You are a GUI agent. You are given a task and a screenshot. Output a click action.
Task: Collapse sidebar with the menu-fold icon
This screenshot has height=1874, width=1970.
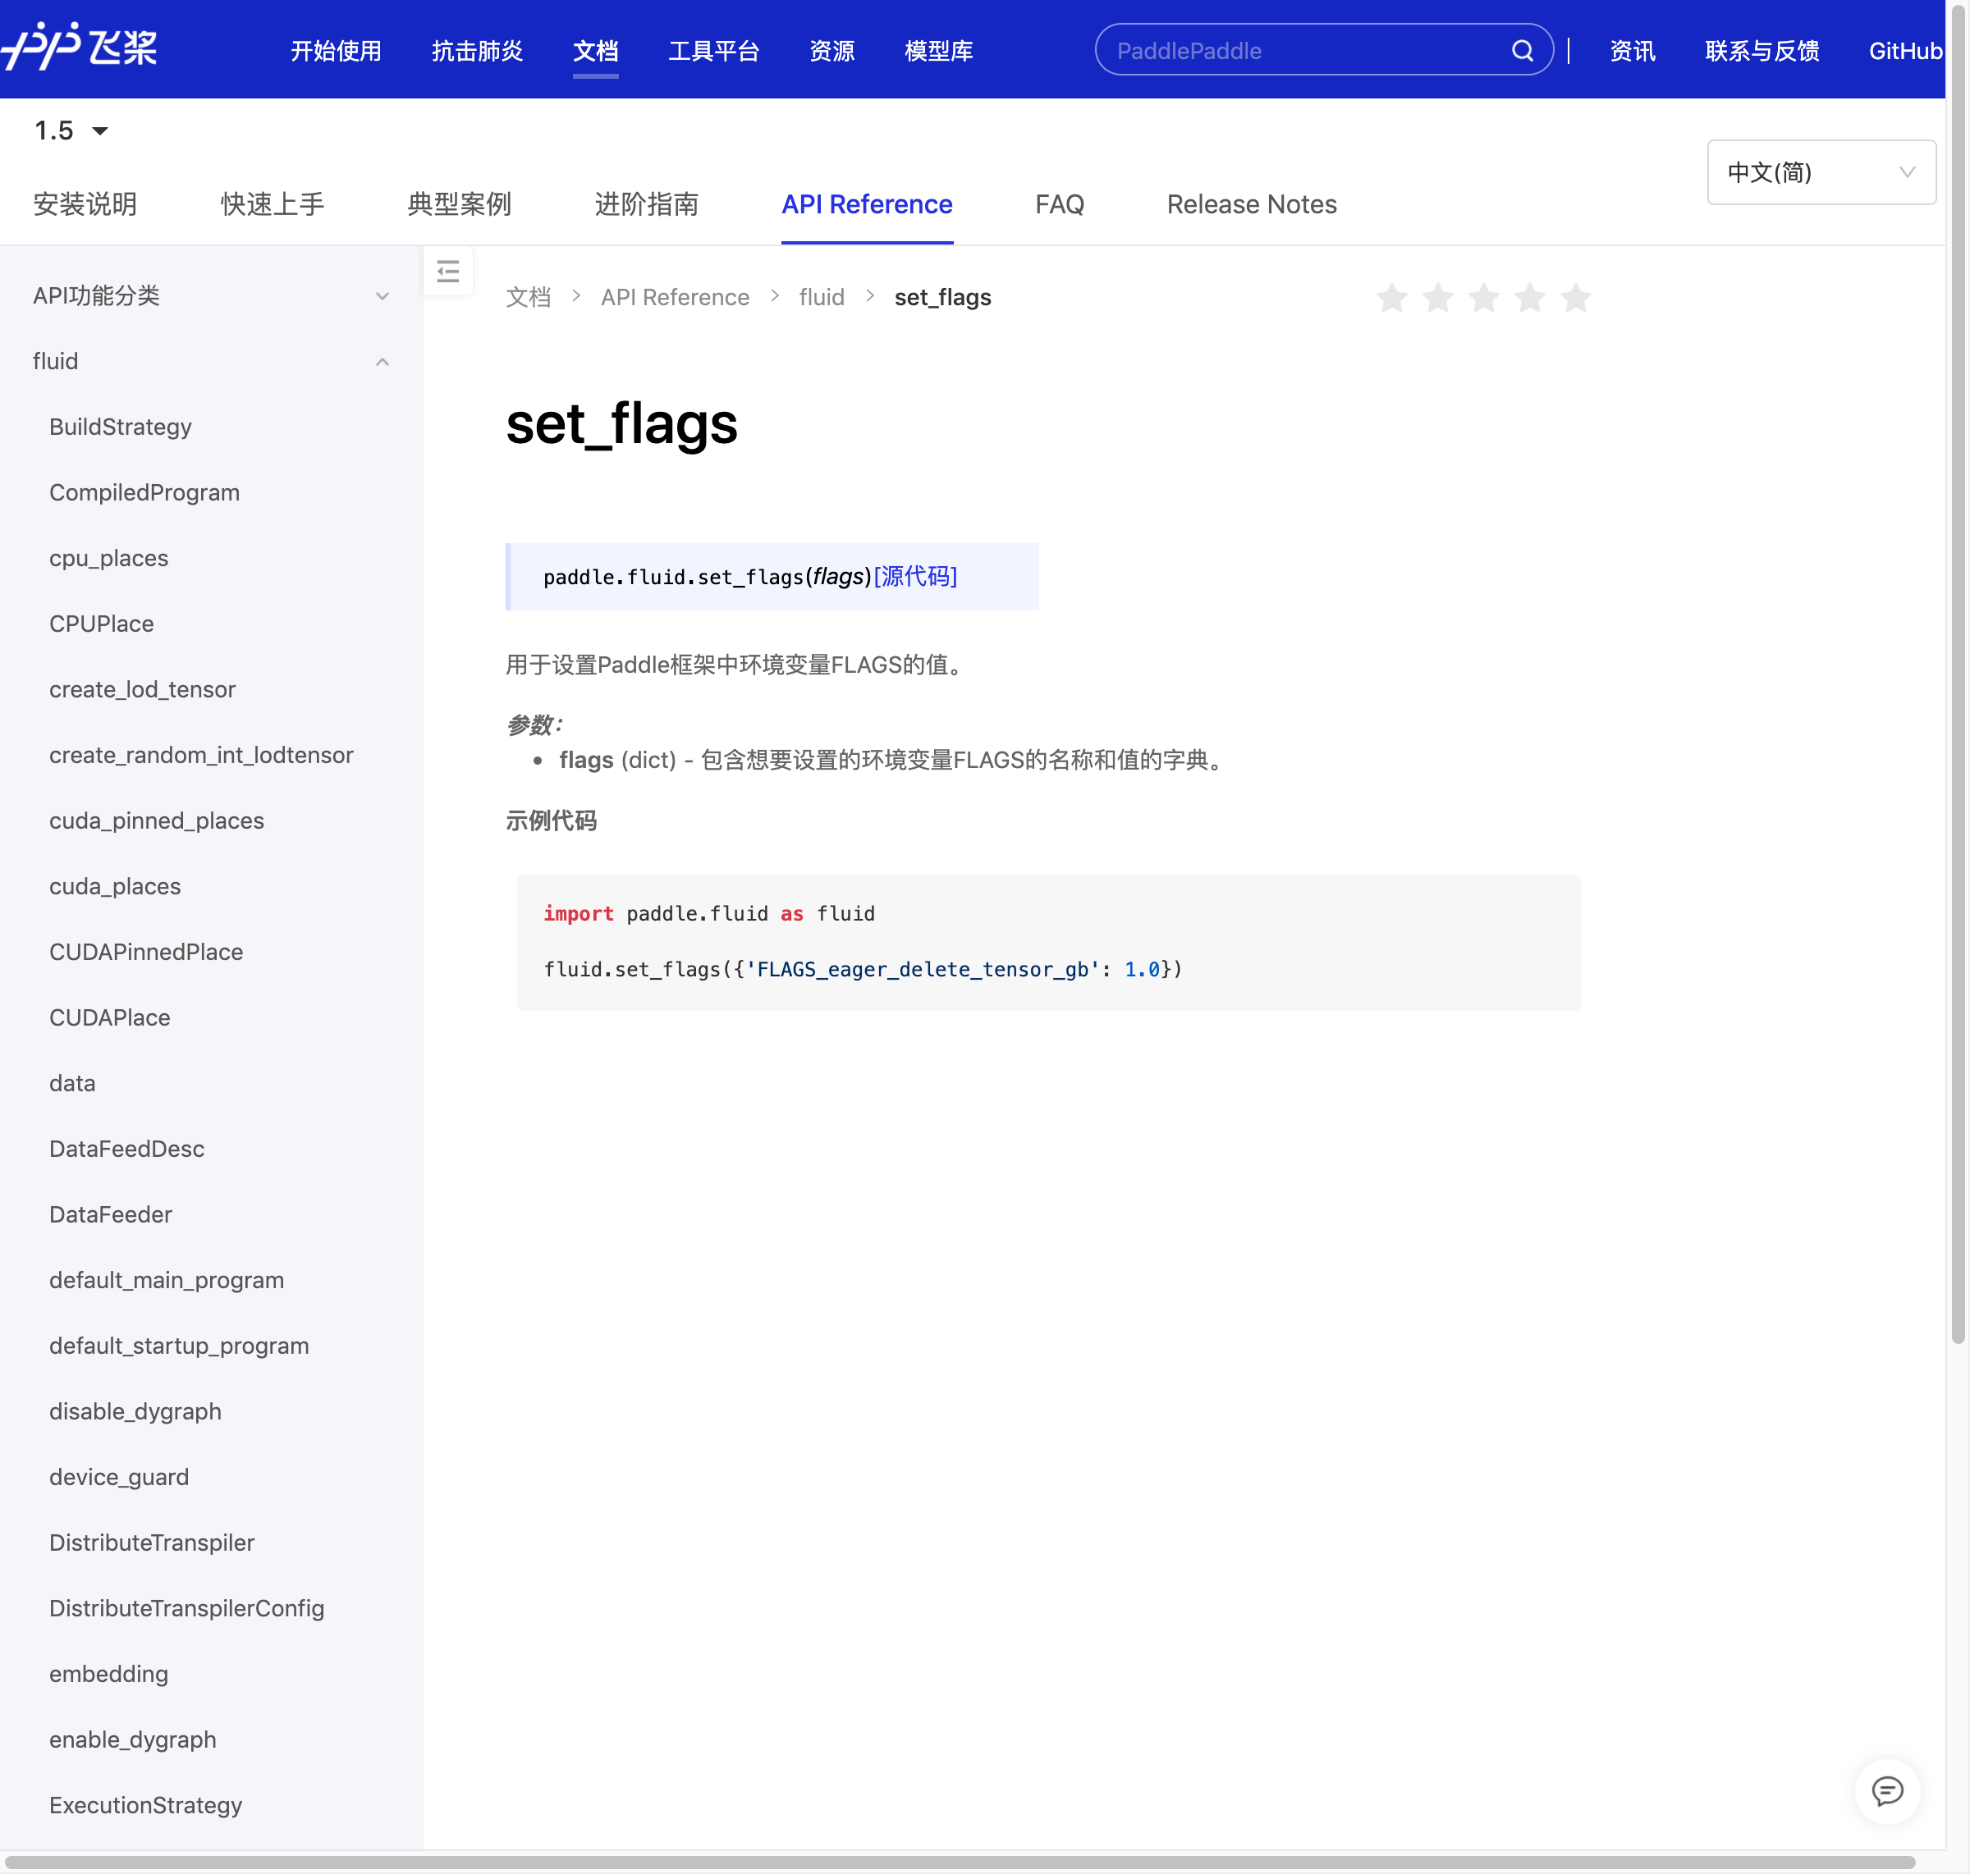click(448, 272)
